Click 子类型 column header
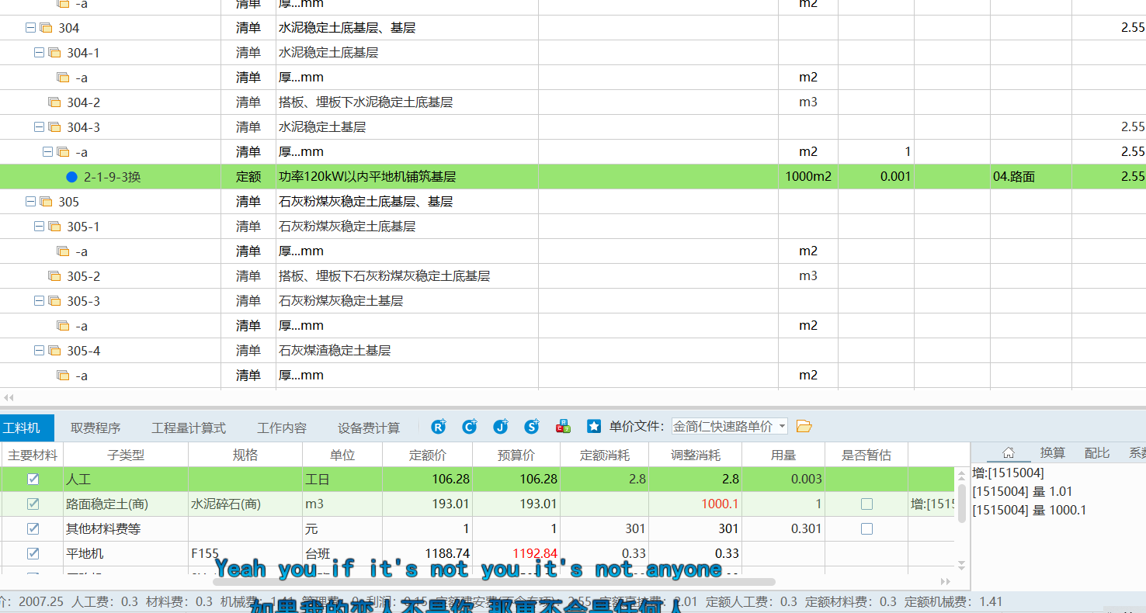This screenshot has height=613, width=1146. pyautogui.click(x=126, y=455)
